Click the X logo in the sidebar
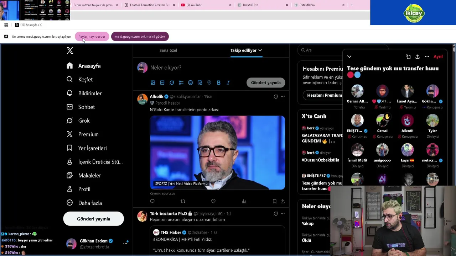Screen dimensions: 456x256 [70, 50]
